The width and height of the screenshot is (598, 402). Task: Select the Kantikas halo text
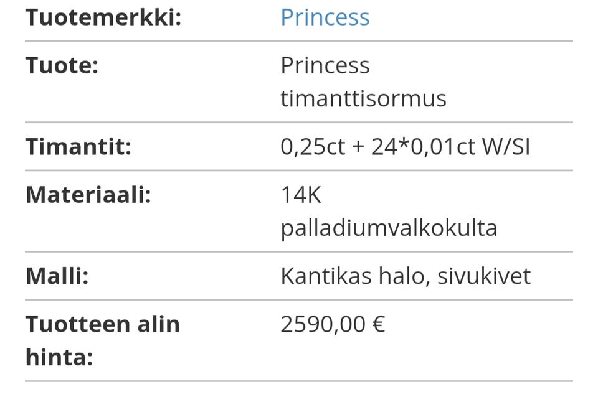(x=354, y=276)
